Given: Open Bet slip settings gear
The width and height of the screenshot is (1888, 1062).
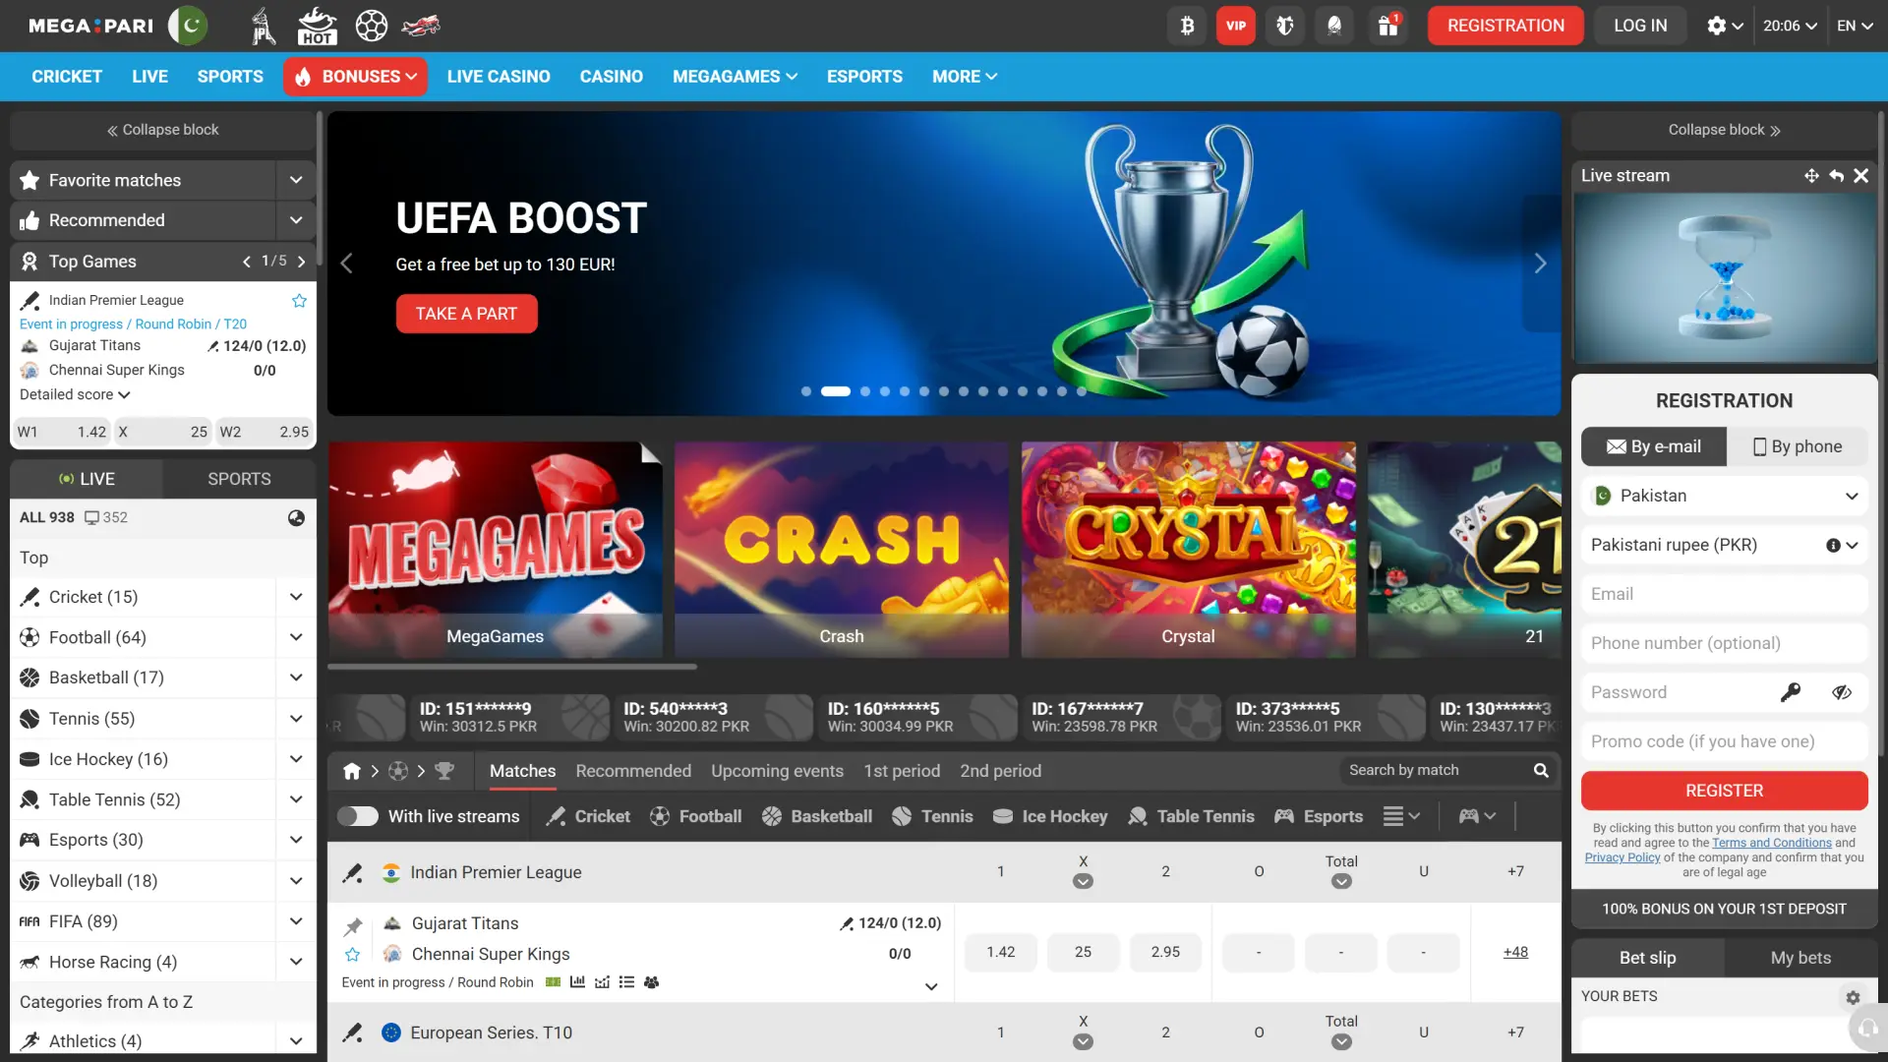Looking at the screenshot, I should pos(1853,997).
